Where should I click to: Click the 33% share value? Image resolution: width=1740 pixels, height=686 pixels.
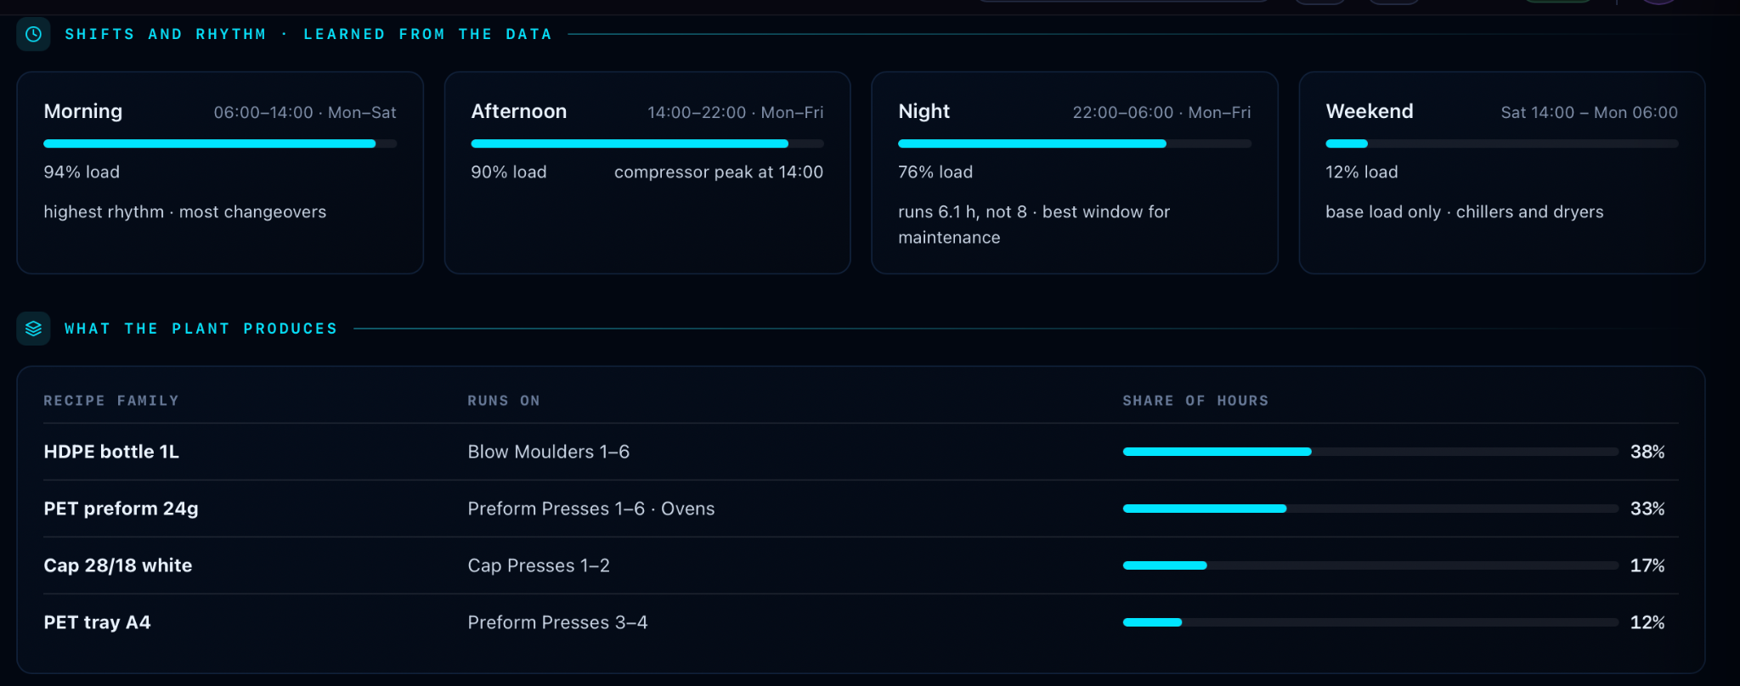click(x=1647, y=509)
